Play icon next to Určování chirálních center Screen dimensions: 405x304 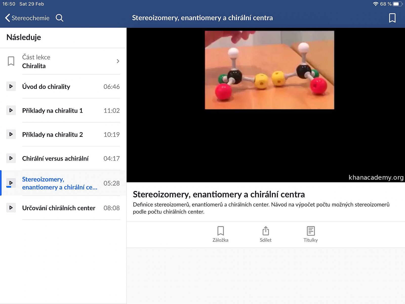pos(11,208)
